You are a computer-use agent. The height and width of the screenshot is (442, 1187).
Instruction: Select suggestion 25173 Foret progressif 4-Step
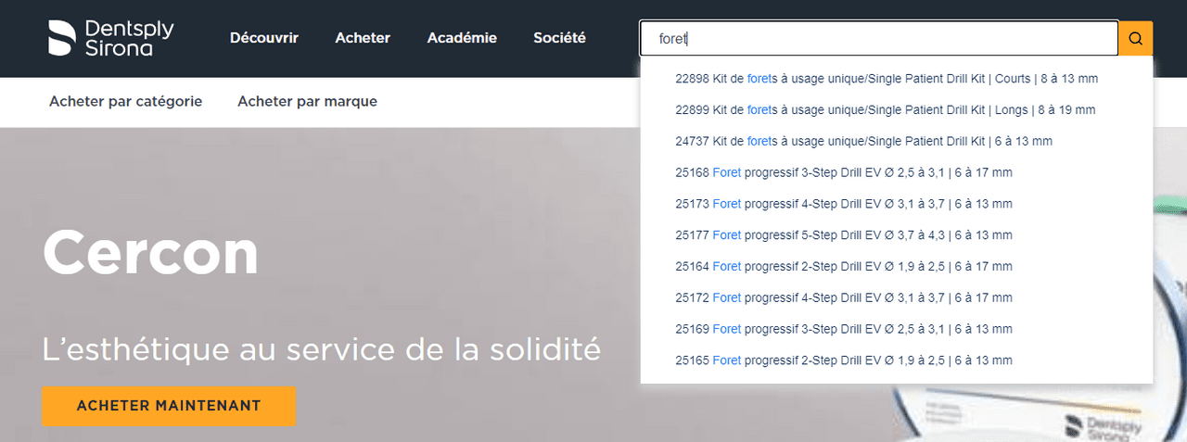coord(844,204)
